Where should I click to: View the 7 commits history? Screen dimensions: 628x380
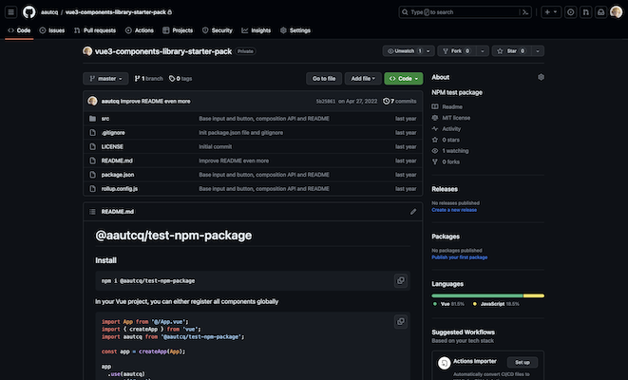pos(400,102)
